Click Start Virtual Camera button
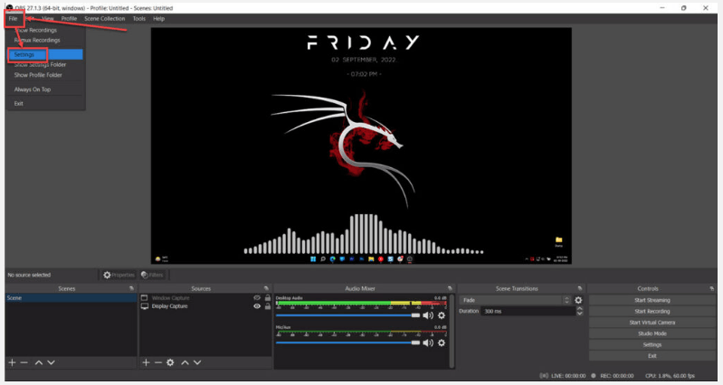 tap(652, 323)
